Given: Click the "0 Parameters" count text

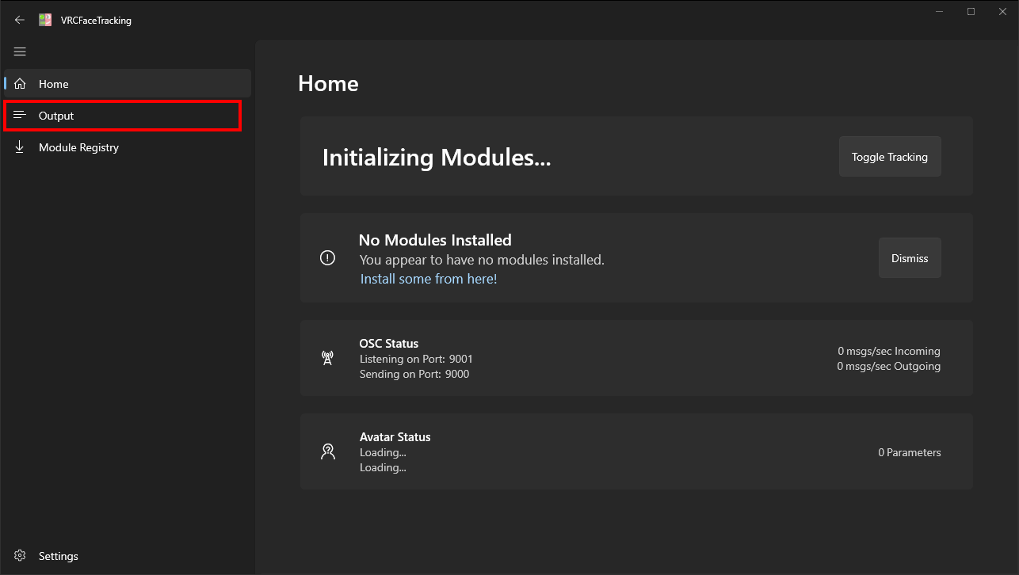Looking at the screenshot, I should coord(909,453).
